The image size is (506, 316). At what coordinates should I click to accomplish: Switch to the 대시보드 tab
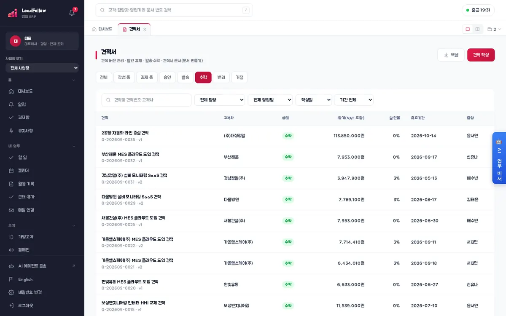(x=102, y=29)
